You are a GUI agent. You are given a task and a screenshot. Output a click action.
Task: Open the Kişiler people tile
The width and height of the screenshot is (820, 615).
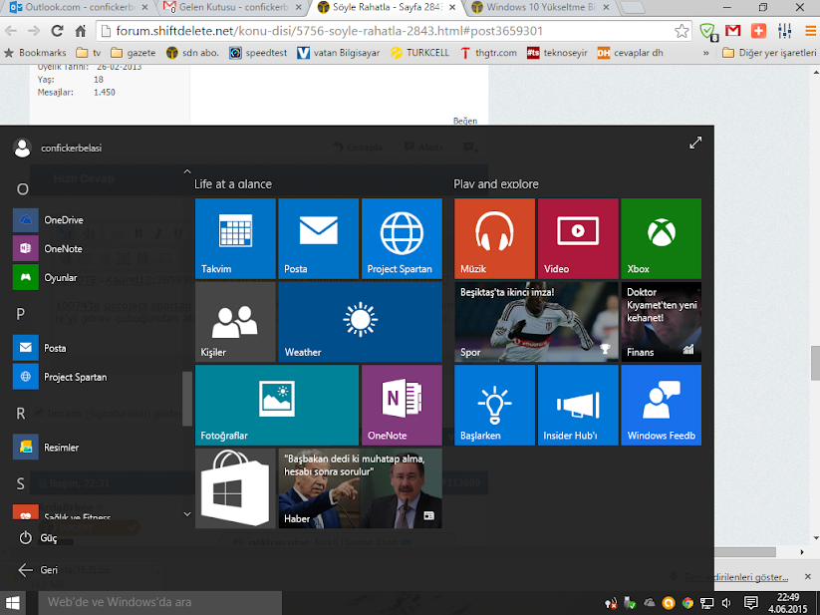tap(235, 322)
